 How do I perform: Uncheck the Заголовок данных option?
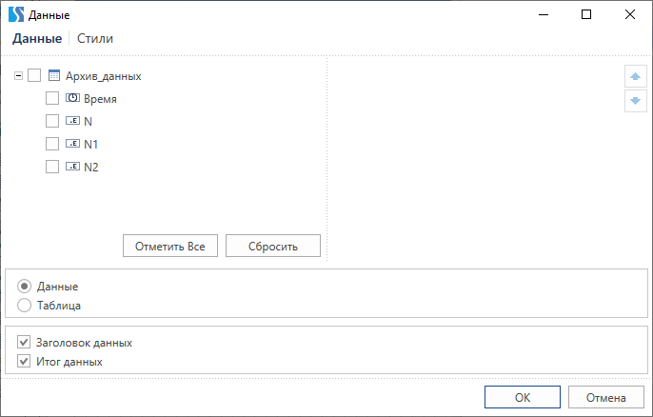point(25,342)
